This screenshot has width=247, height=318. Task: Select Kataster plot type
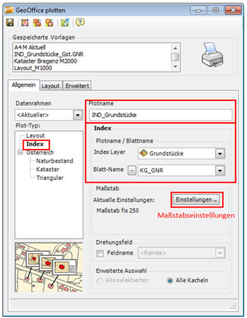point(48,169)
